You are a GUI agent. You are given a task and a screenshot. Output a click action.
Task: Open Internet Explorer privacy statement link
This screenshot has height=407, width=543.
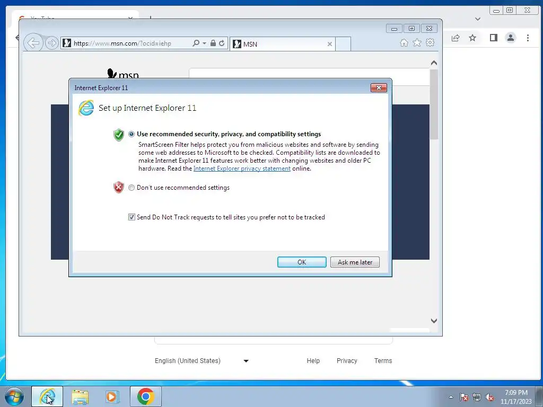pos(242,169)
